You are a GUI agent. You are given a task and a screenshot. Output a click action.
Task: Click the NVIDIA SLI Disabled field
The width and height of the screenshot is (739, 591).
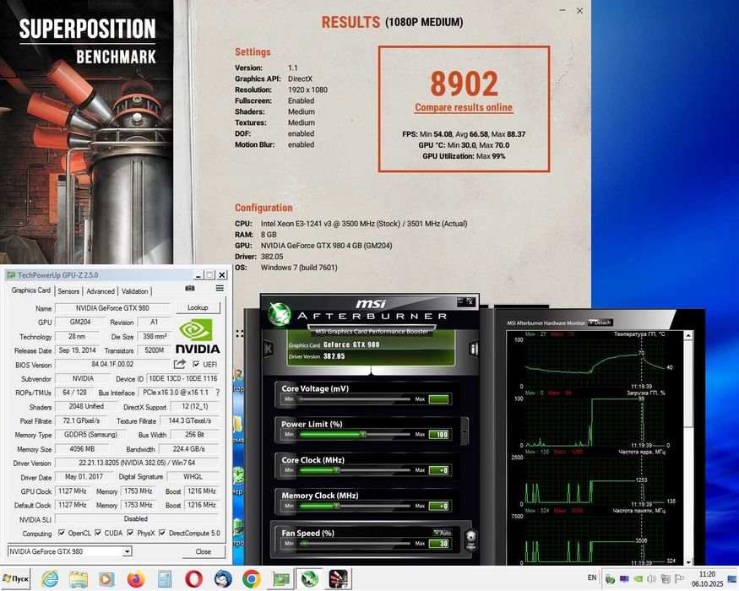[137, 519]
